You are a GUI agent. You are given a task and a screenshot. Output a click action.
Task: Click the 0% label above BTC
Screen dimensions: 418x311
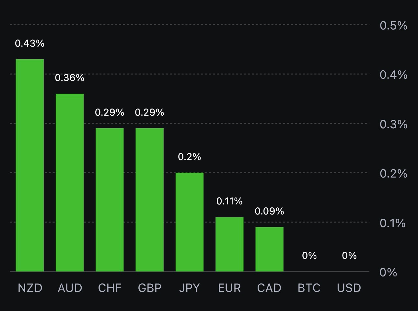pyautogui.click(x=309, y=256)
